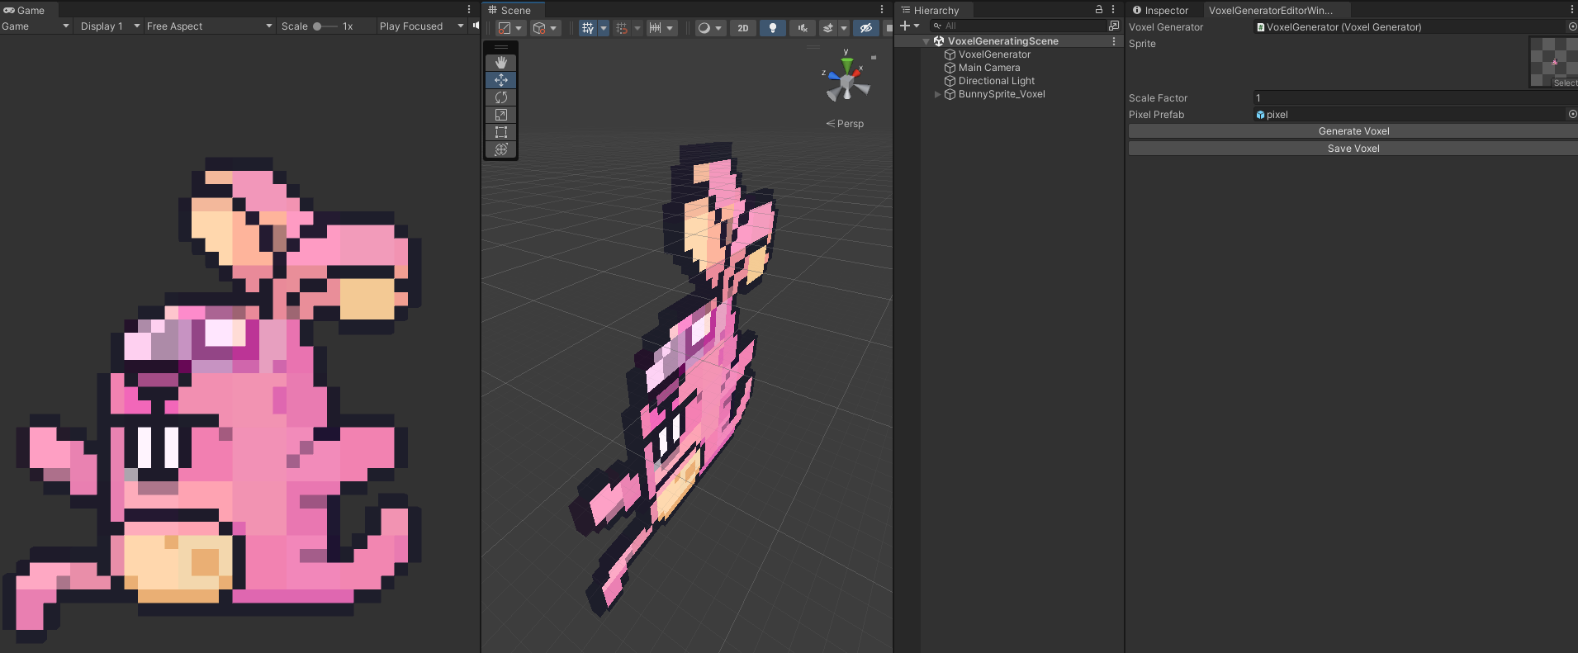The width and height of the screenshot is (1578, 653).
Task: Open Play Focused dropdown
Action: tap(421, 26)
